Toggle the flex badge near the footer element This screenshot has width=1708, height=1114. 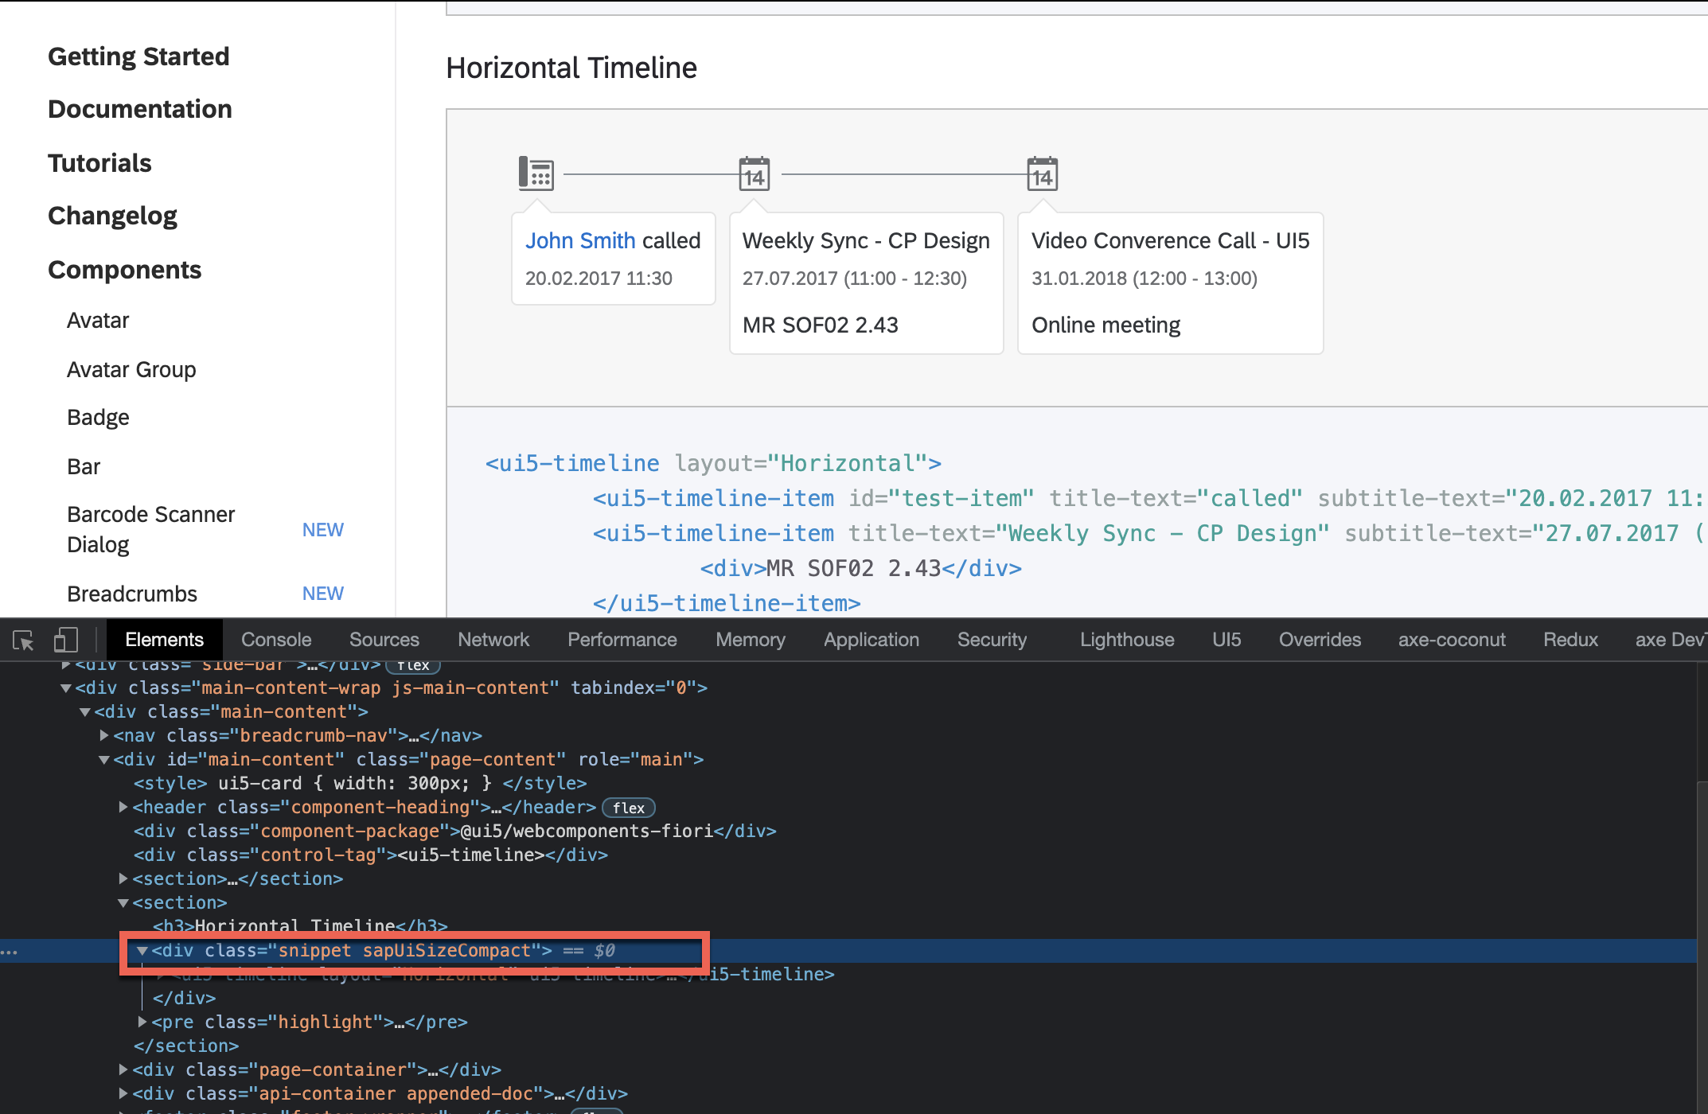[597, 1111]
